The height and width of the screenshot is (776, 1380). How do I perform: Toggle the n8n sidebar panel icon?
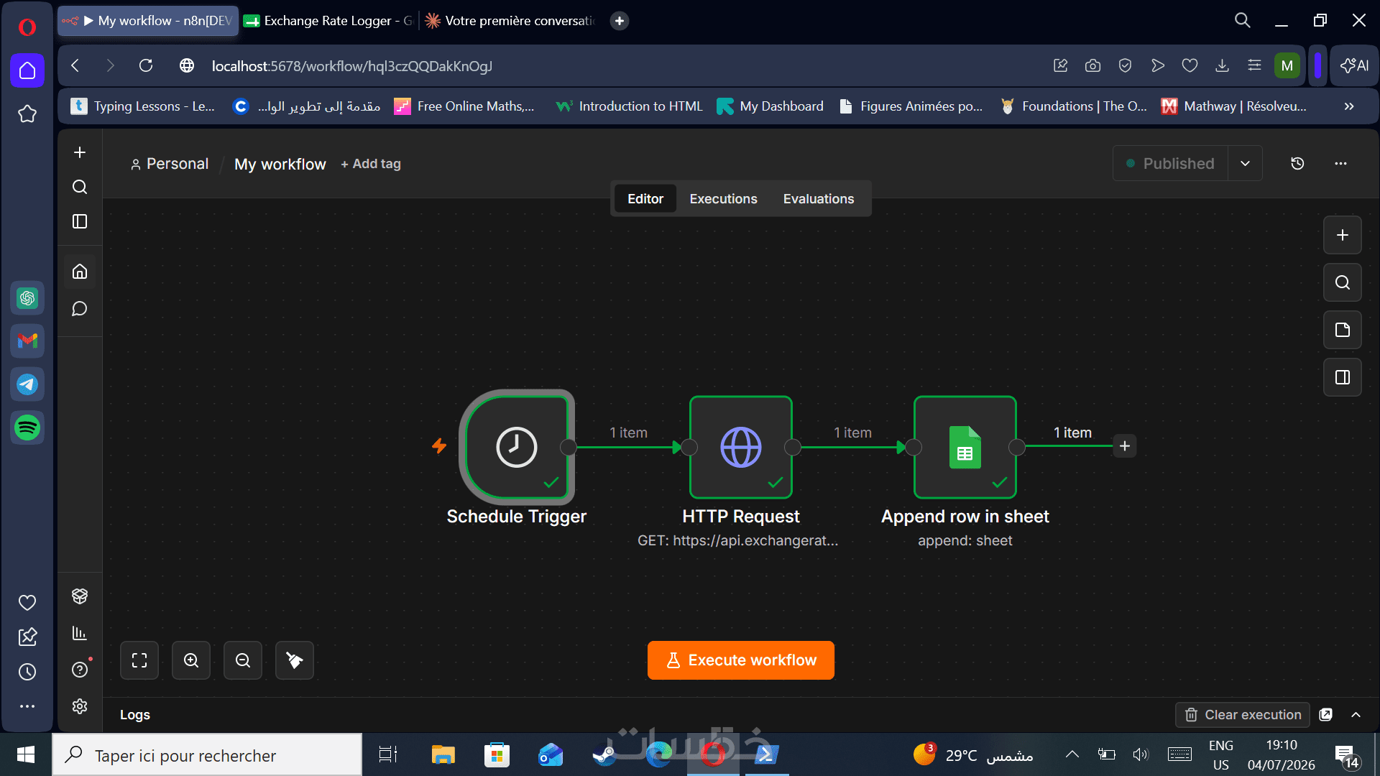[x=80, y=221]
